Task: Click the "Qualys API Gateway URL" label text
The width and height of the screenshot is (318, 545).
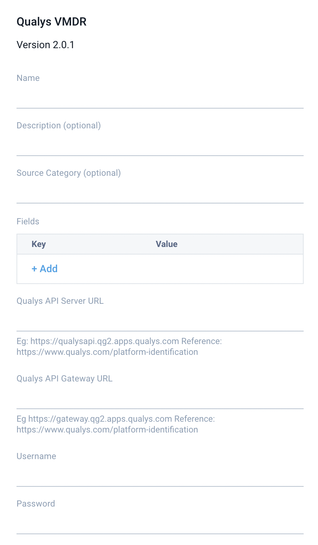Action: pos(65,379)
